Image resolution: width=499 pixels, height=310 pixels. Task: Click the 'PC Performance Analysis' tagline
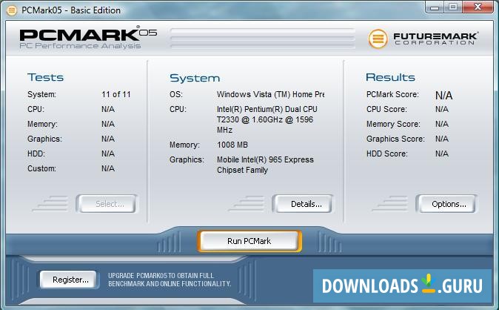point(80,46)
